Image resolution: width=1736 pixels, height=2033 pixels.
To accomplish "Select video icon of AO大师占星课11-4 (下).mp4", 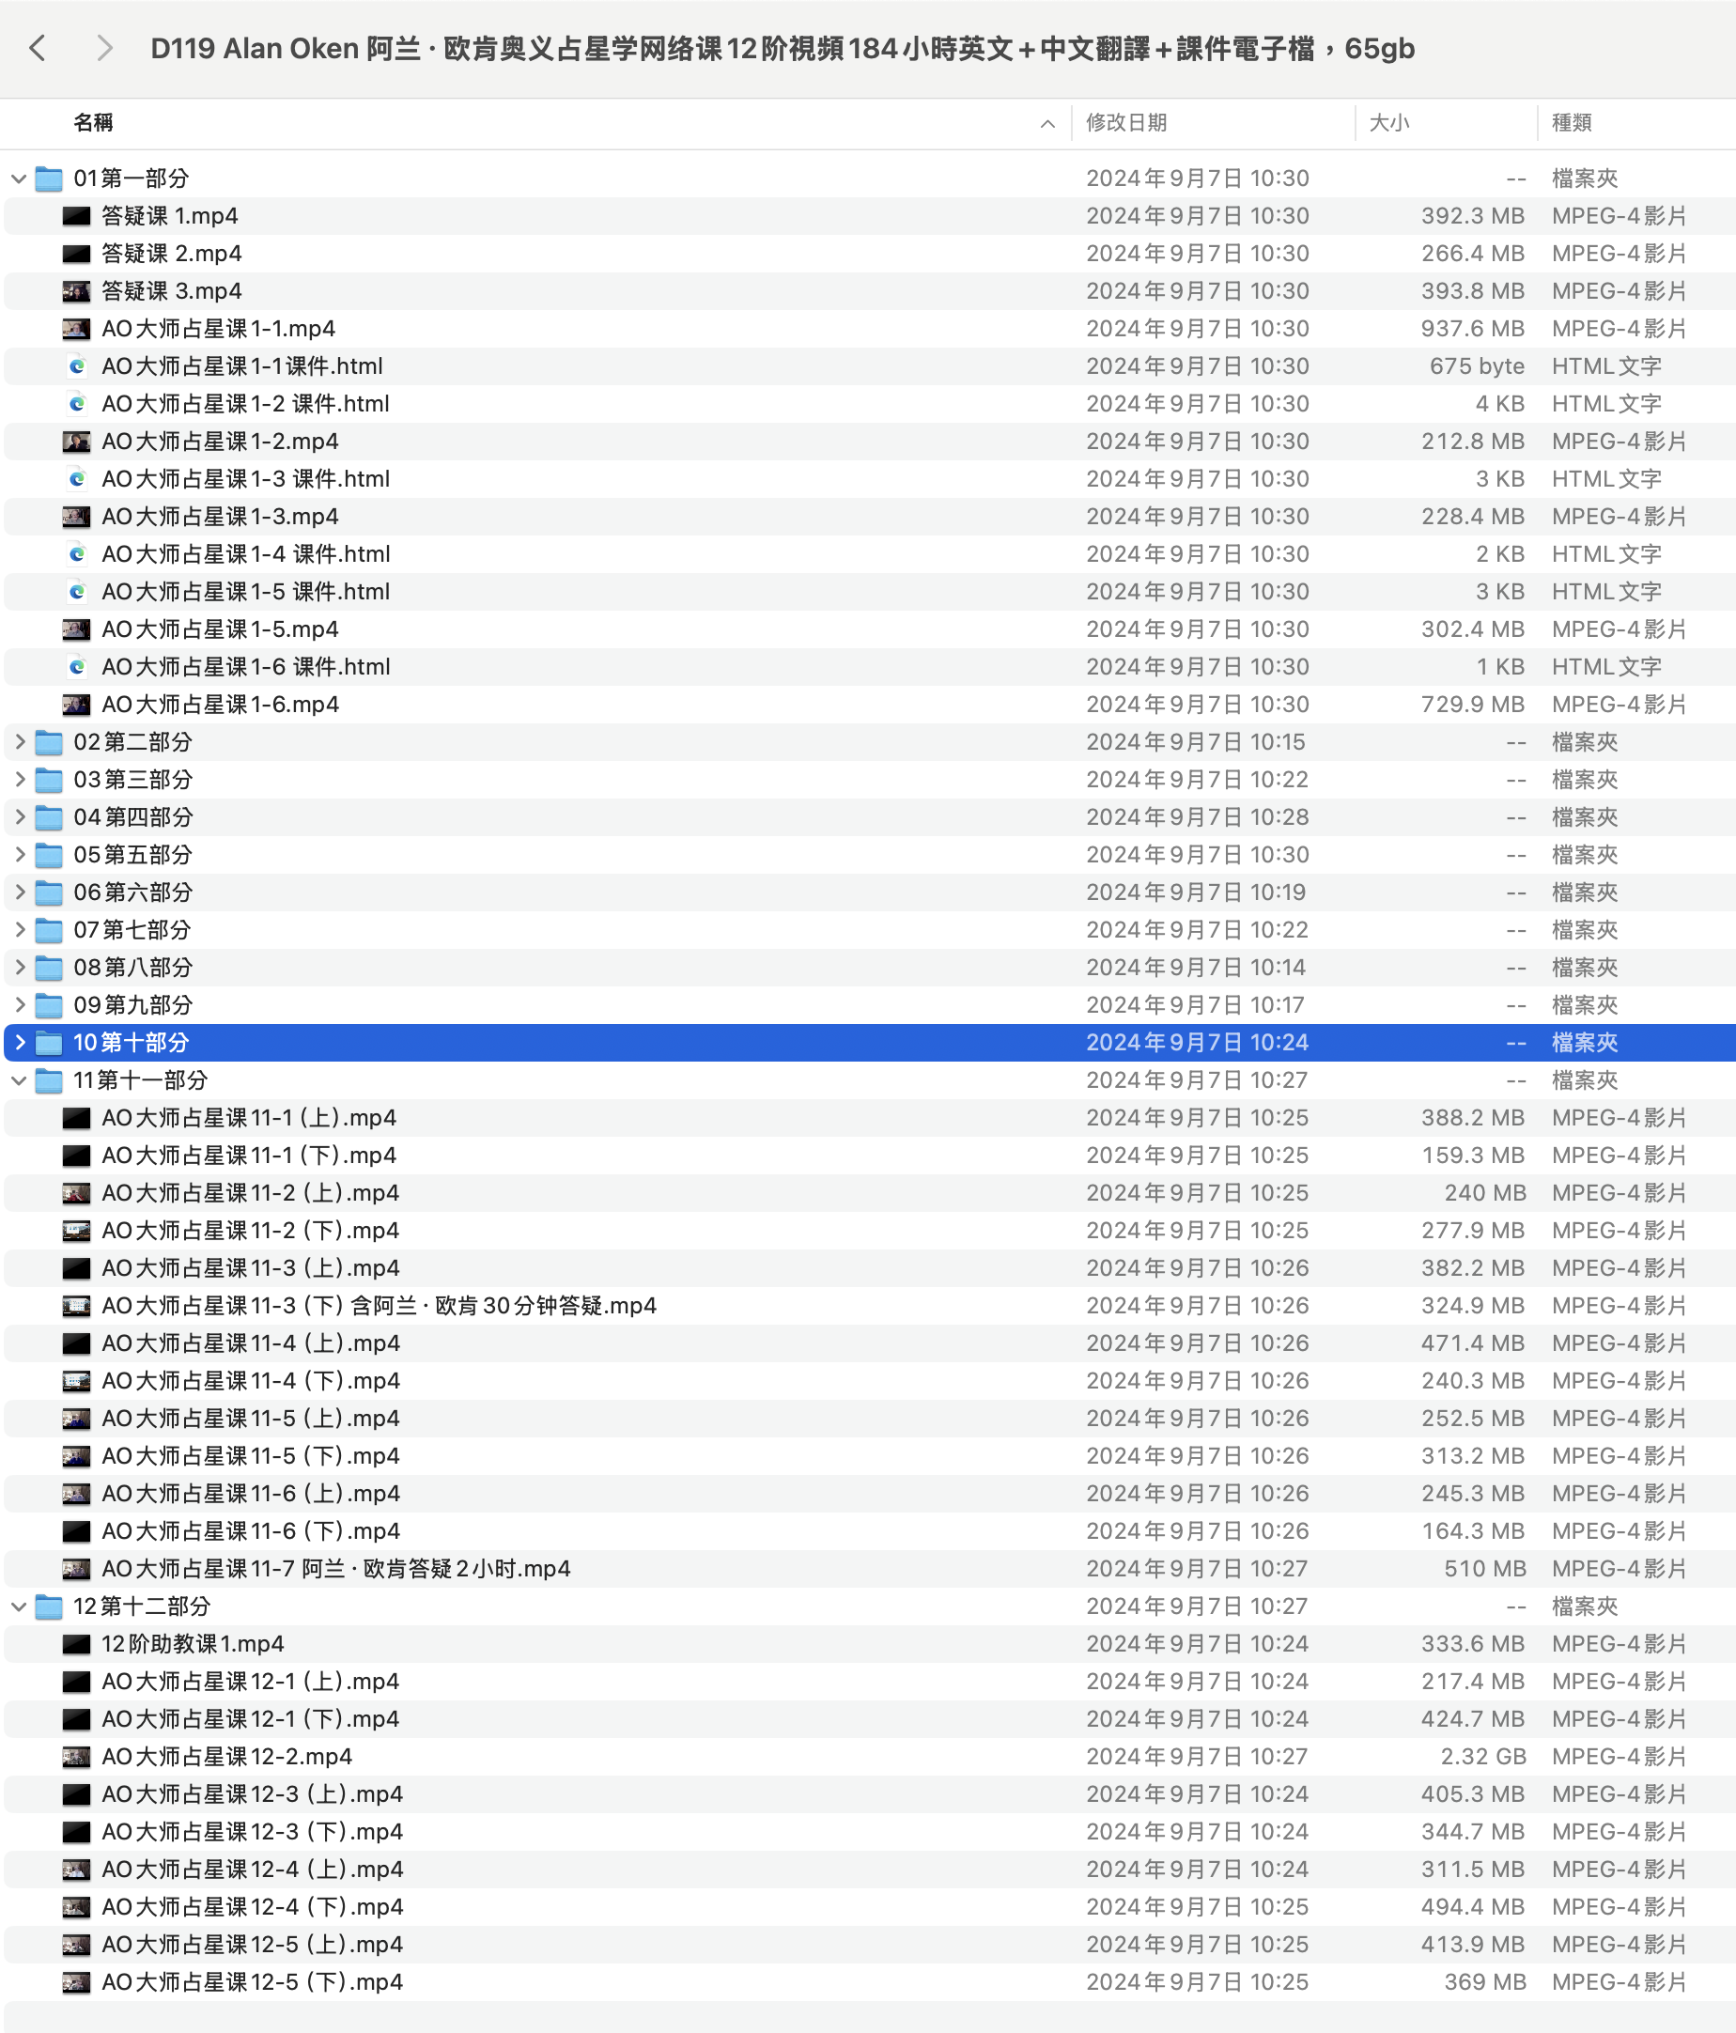I will pos(76,1380).
